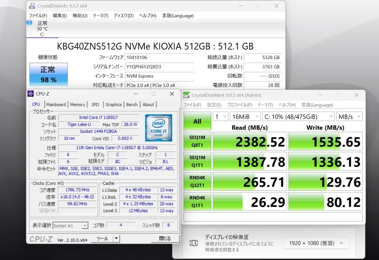Screen dimensions: 379x260
Task: Click the 1796.73 MHz core speed value
Action: [x=77, y=190]
